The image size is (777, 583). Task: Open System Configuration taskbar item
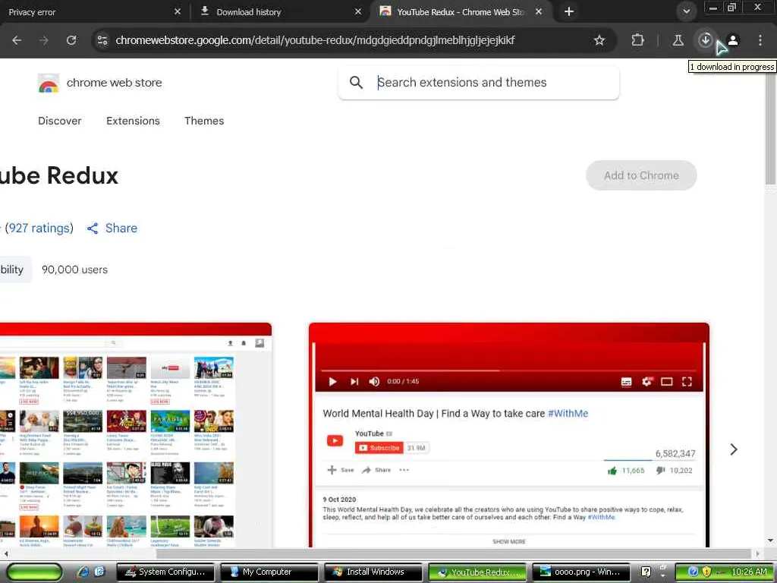[165, 572]
